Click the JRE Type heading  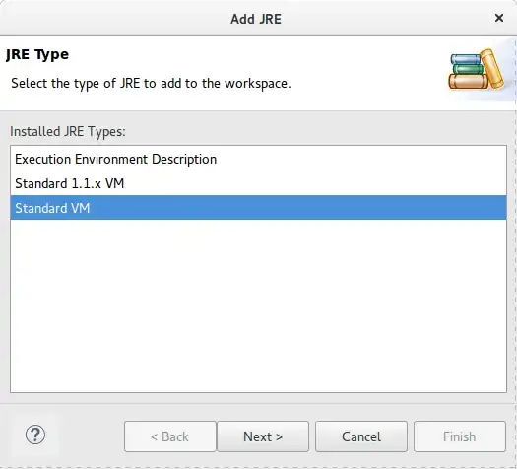(37, 54)
